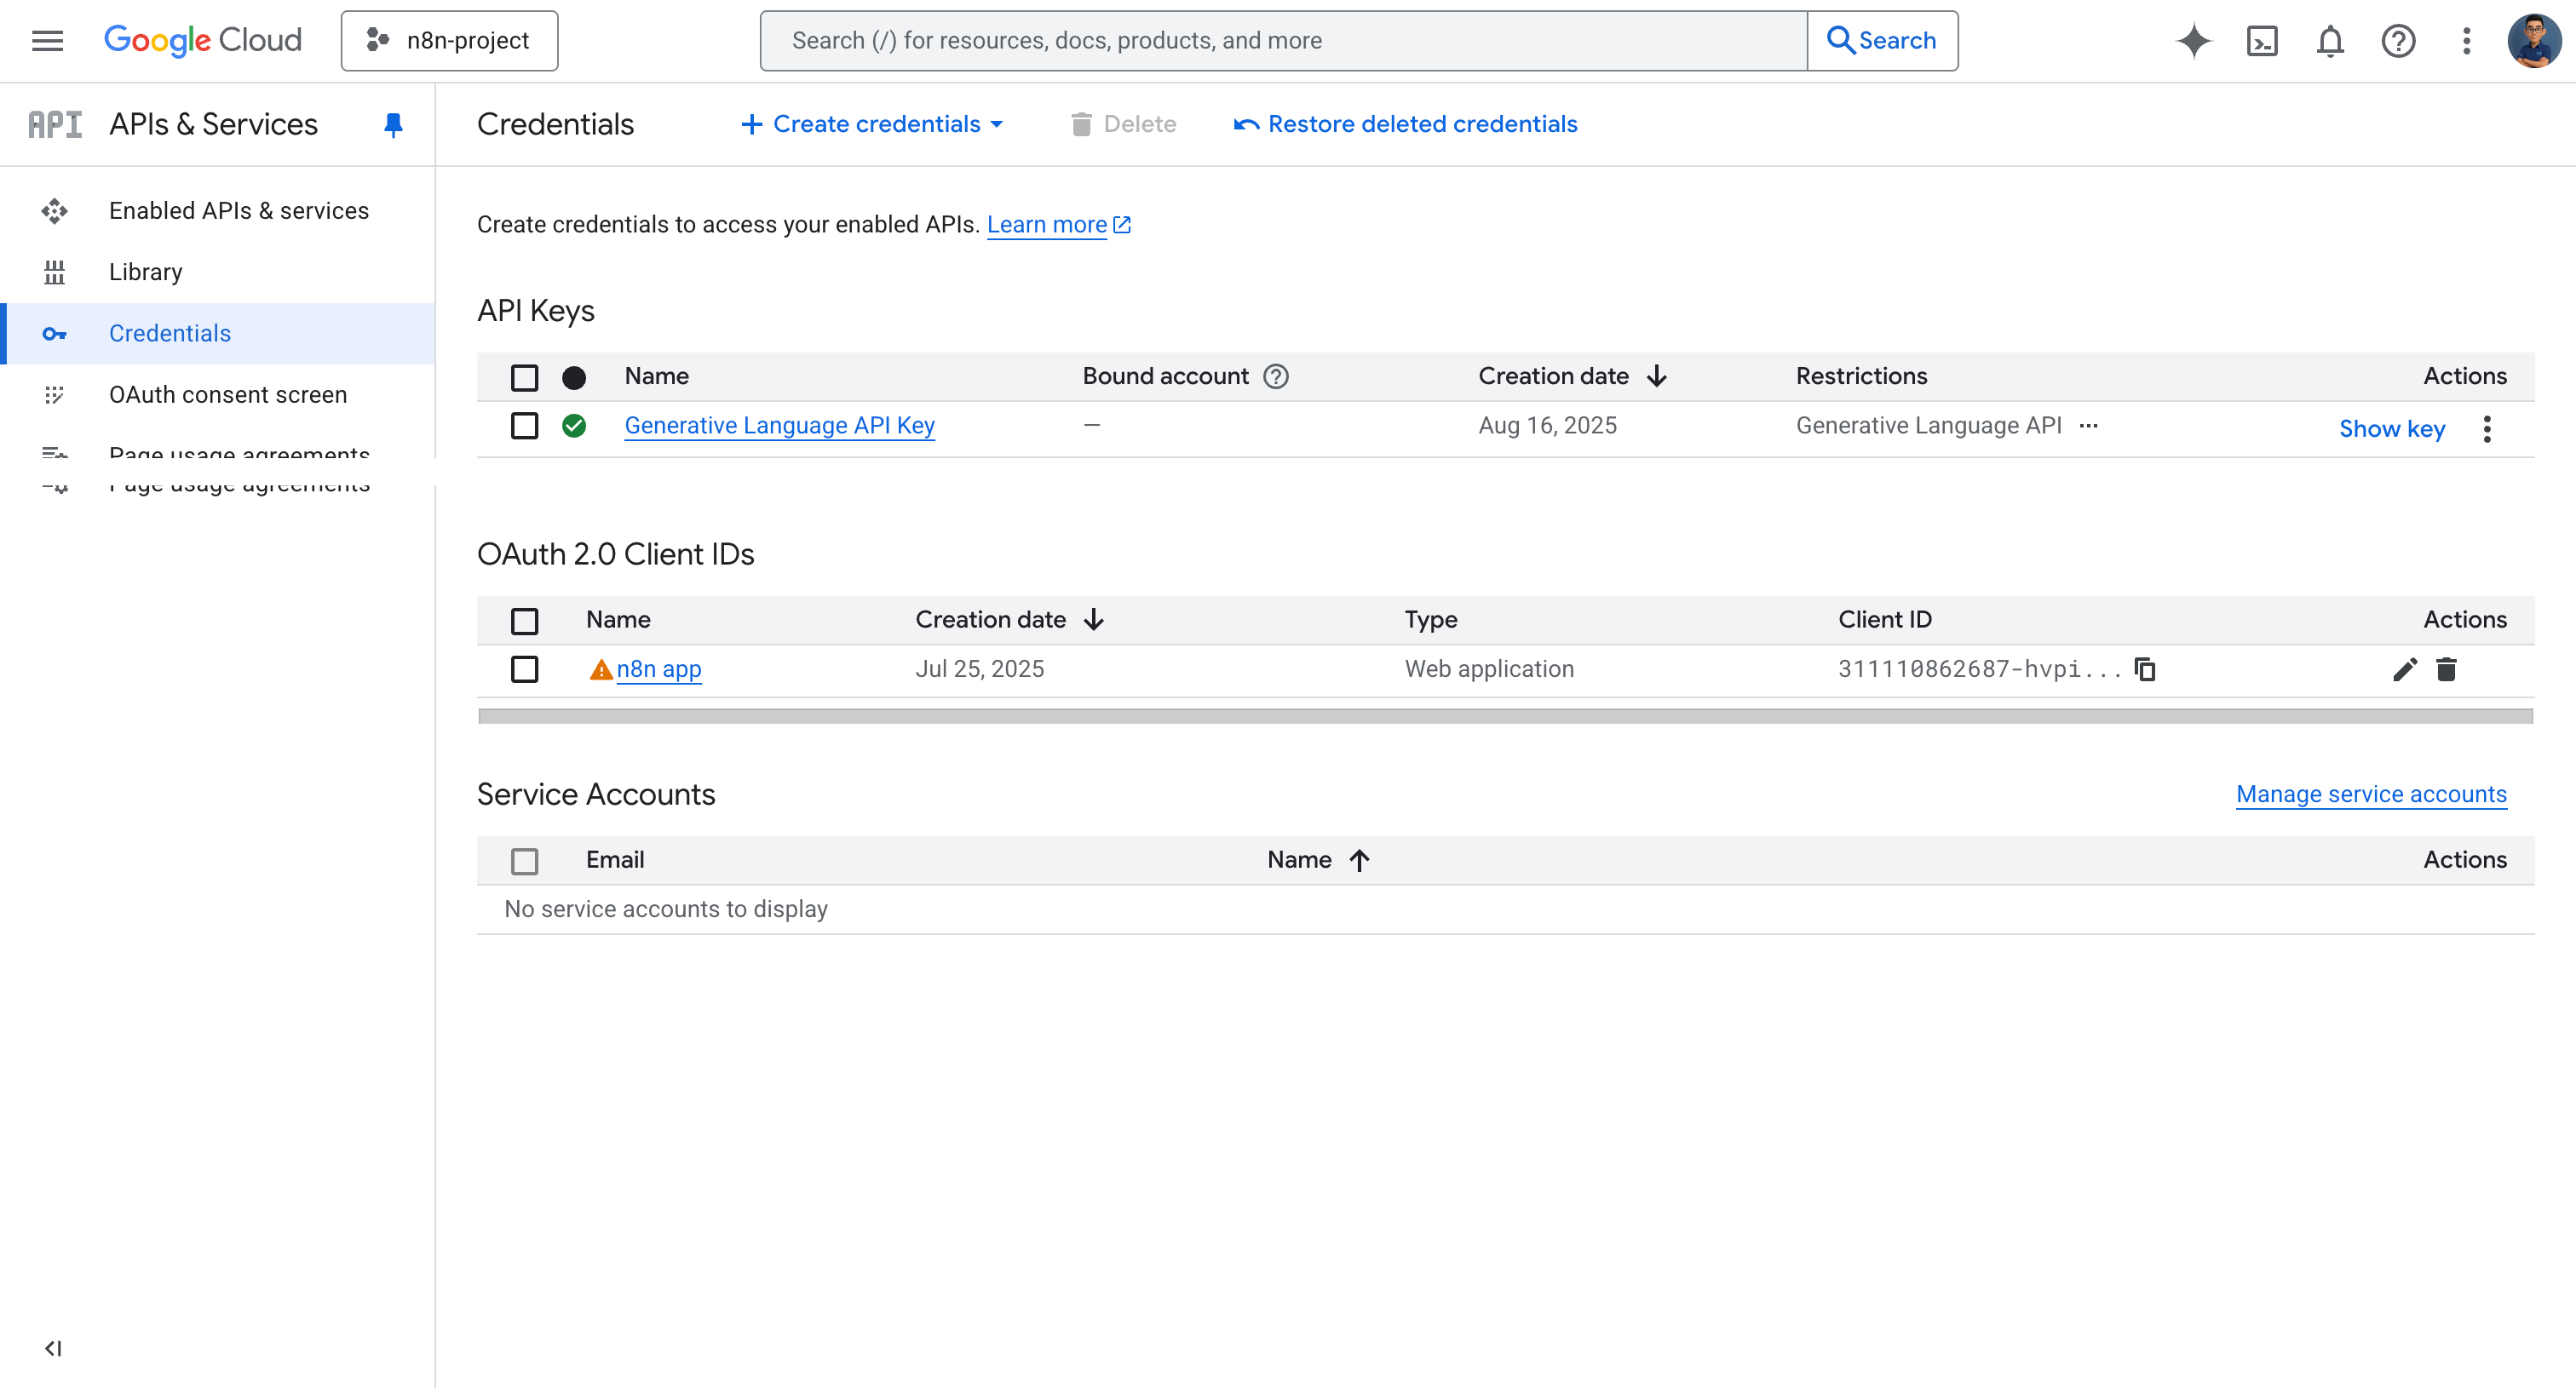Image resolution: width=2576 pixels, height=1388 pixels.
Task: Open the Gemini AI assistant sparkle icon
Action: (x=2193, y=41)
